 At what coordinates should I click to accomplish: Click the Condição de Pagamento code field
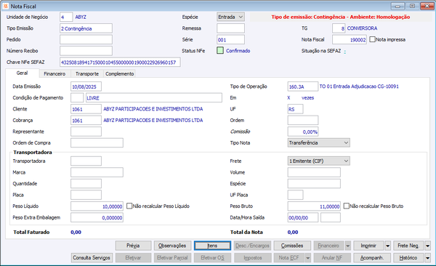[77, 97]
